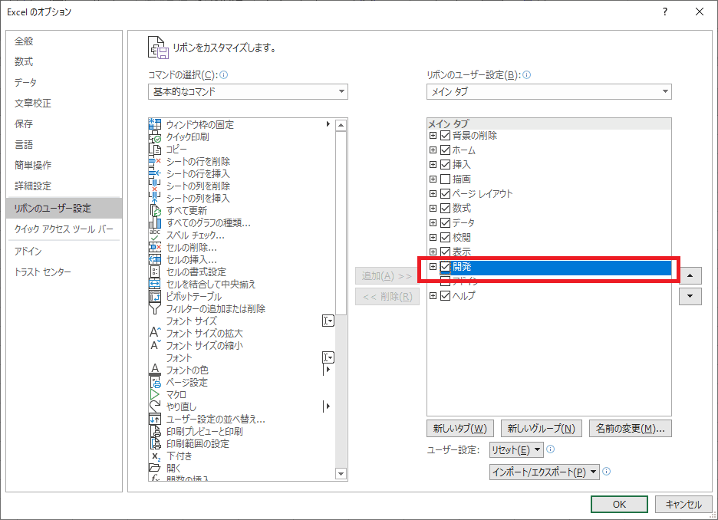The image size is (718, 520).
Task: Open the リセット dropdown button
Action: pyautogui.click(x=516, y=450)
